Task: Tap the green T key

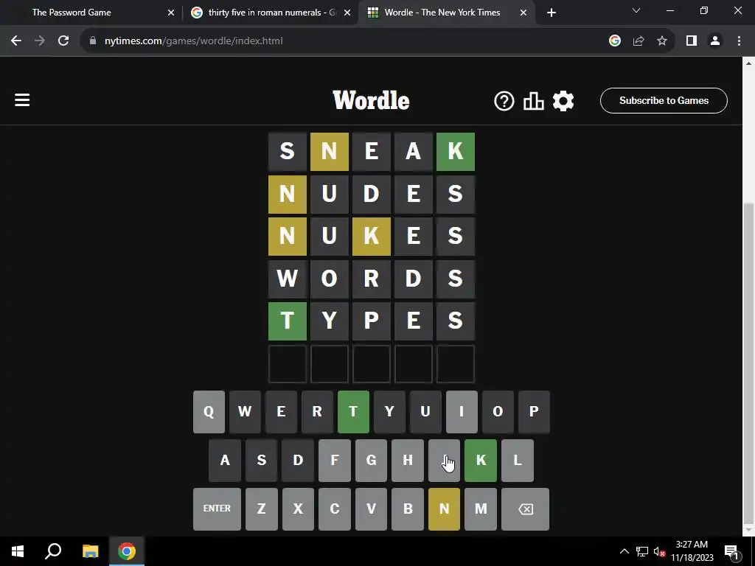Action: point(353,411)
